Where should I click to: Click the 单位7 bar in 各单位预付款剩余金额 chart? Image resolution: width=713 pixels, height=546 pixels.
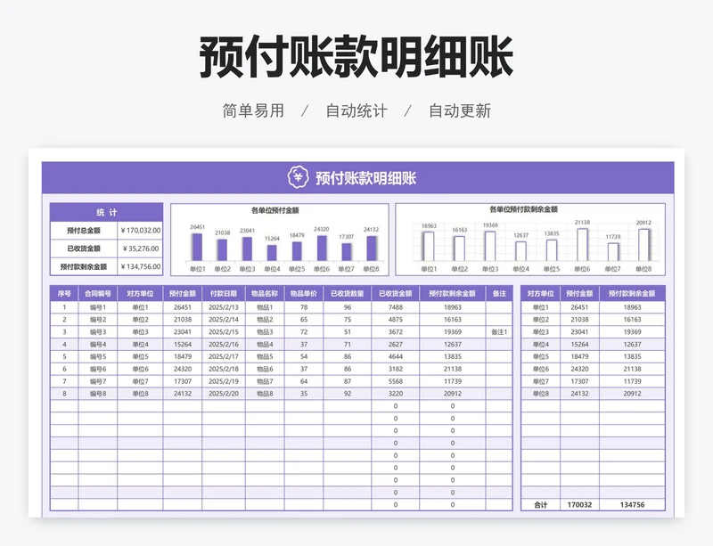pos(613,252)
